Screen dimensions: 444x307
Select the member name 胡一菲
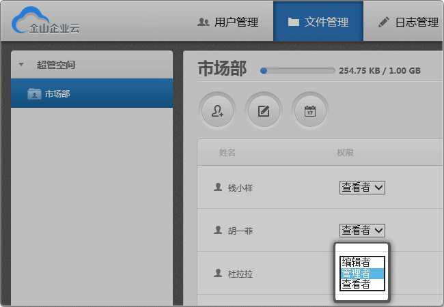[x=240, y=231]
